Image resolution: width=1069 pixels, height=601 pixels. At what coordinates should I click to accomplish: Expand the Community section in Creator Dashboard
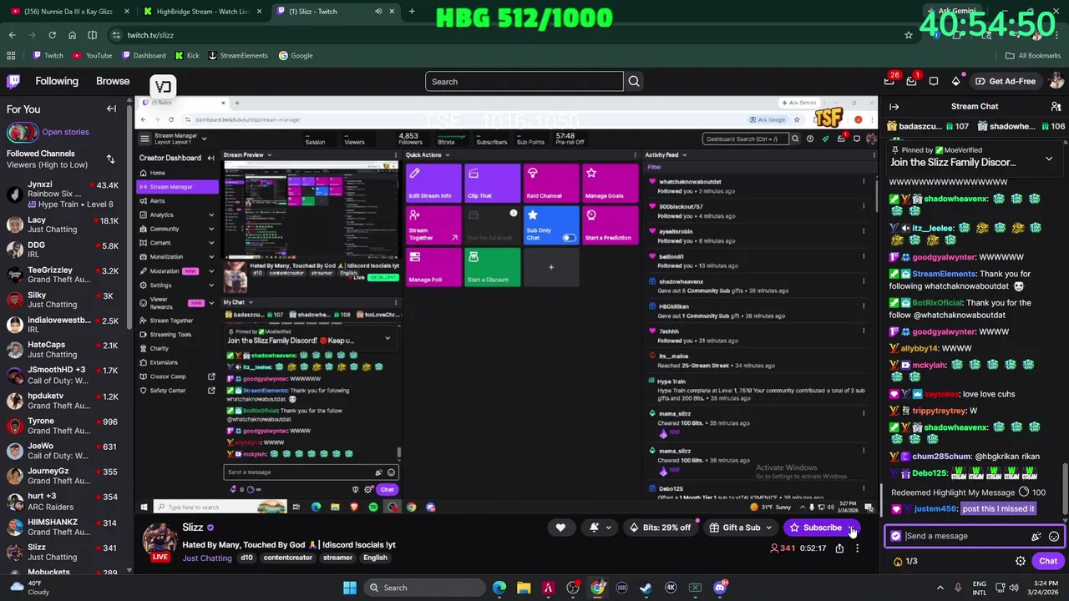(211, 229)
